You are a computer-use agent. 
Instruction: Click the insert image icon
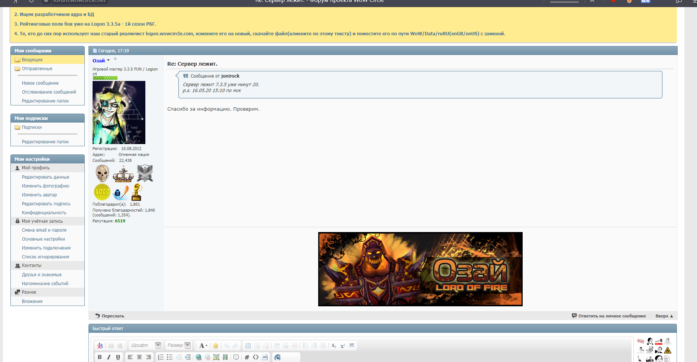click(x=216, y=357)
